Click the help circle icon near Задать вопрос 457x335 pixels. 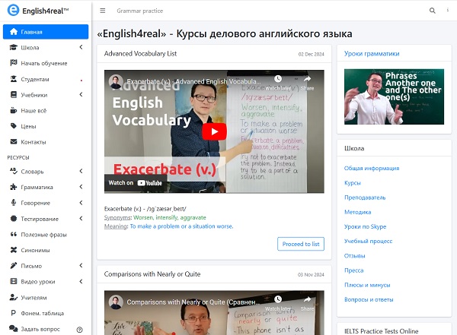(79, 330)
